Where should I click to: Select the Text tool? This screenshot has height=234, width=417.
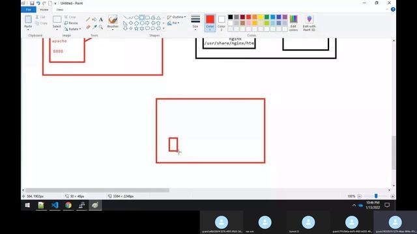click(101, 19)
